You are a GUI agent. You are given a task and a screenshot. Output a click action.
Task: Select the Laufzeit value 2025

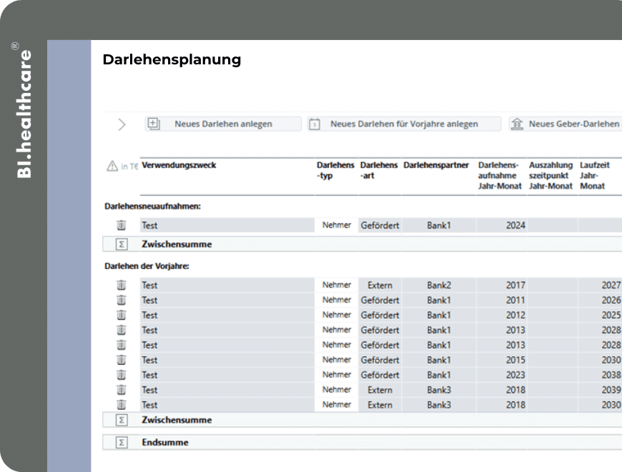click(x=600, y=315)
